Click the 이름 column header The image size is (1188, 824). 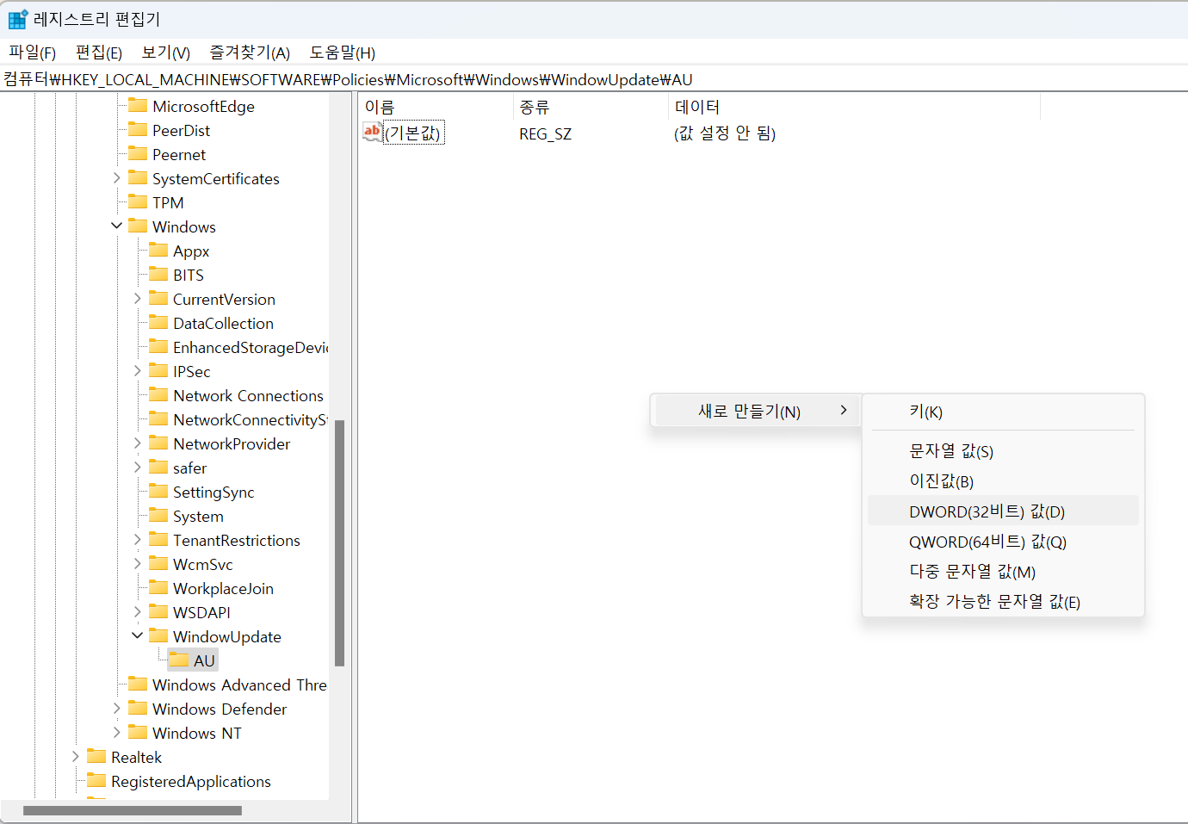435,107
